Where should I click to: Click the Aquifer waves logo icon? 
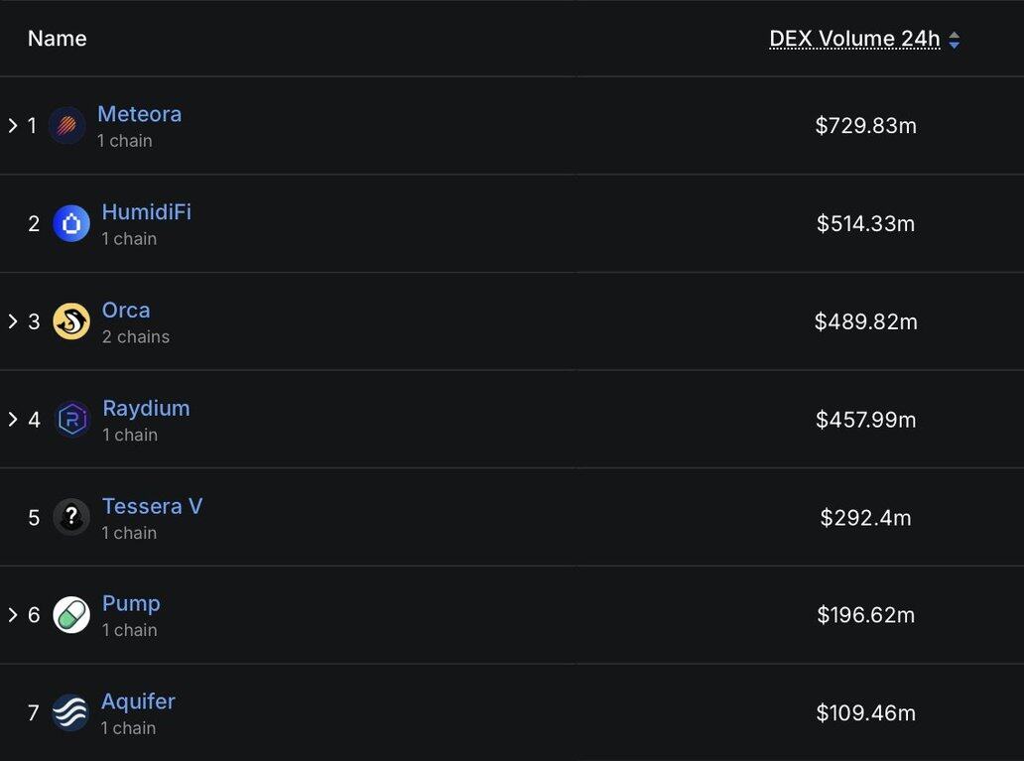coord(70,712)
